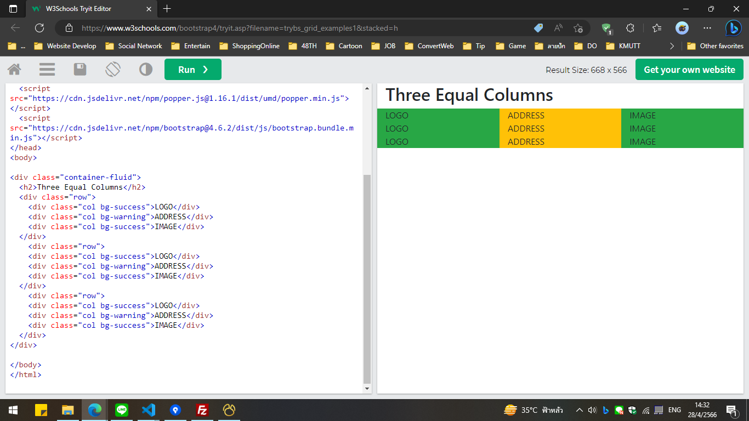The image size is (749, 421).
Task: Select the W3Schools Tryit Editor tab
Action: 88,9
